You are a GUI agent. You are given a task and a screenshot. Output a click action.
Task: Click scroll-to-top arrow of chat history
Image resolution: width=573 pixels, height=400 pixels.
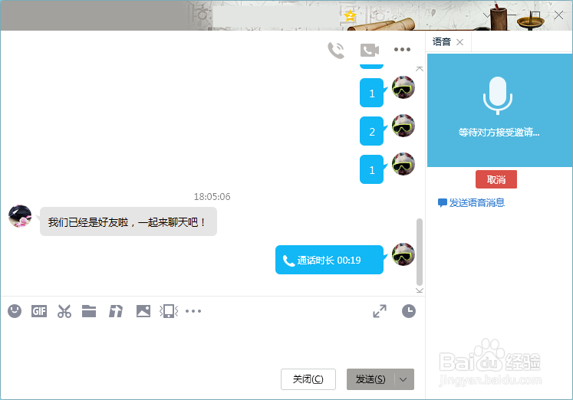point(420,69)
